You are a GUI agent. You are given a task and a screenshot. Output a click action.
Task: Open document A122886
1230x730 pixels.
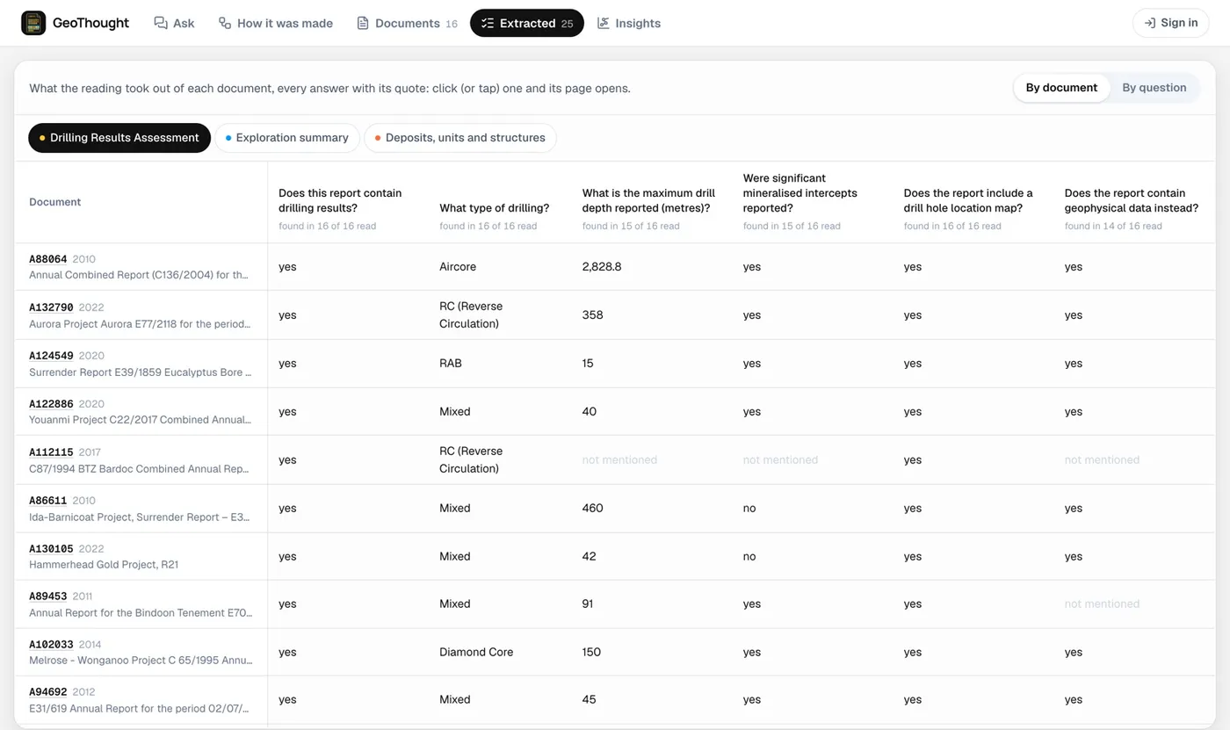(x=51, y=404)
